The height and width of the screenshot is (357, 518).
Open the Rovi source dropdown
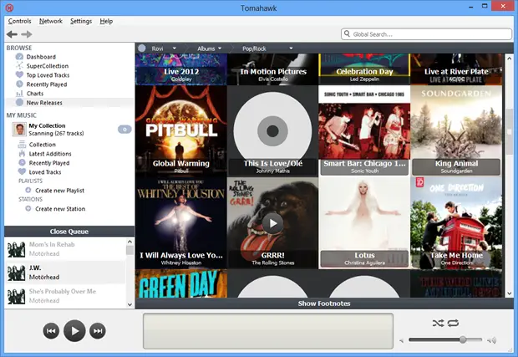[x=175, y=48]
